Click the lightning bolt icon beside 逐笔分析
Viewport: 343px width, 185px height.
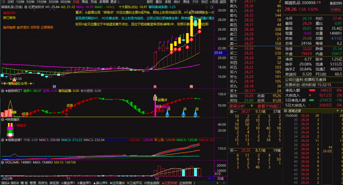coord(252,106)
